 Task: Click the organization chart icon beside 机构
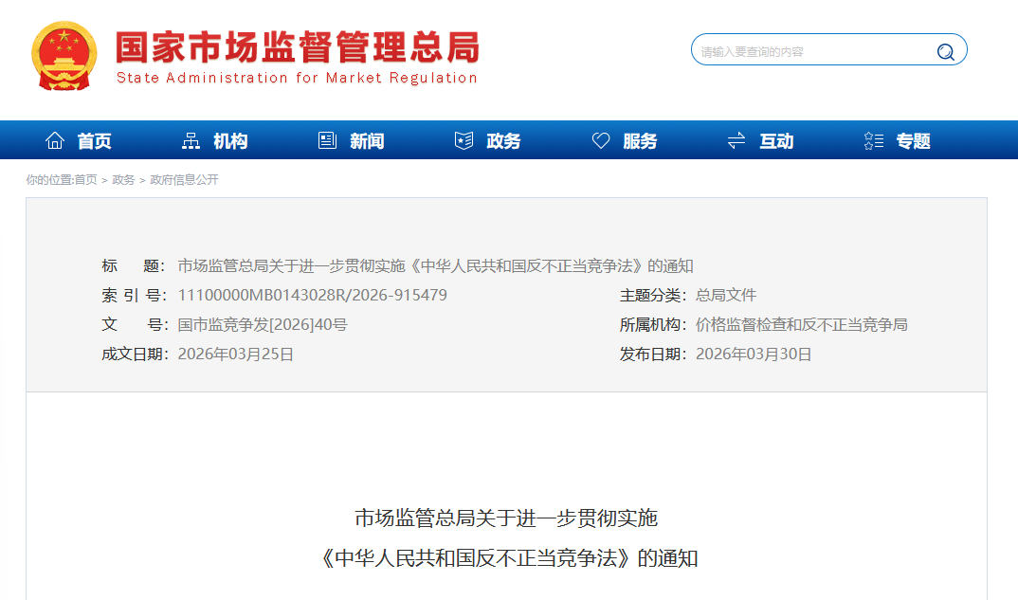tap(191, 139)
